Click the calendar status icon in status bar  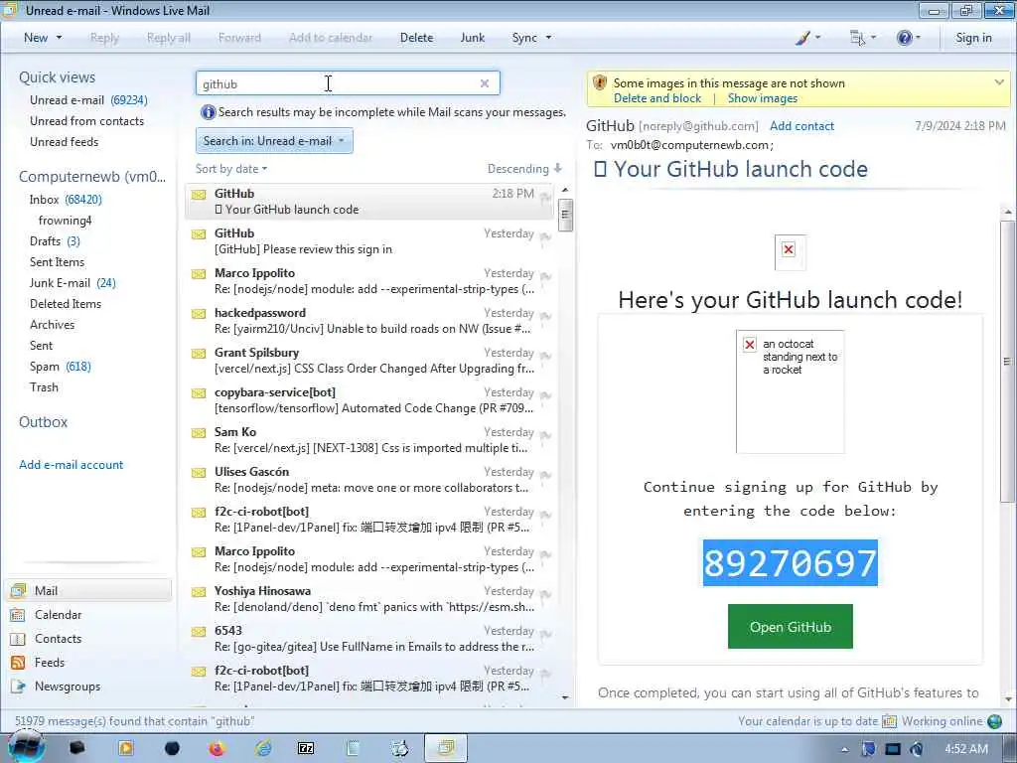tap(889, 721)
